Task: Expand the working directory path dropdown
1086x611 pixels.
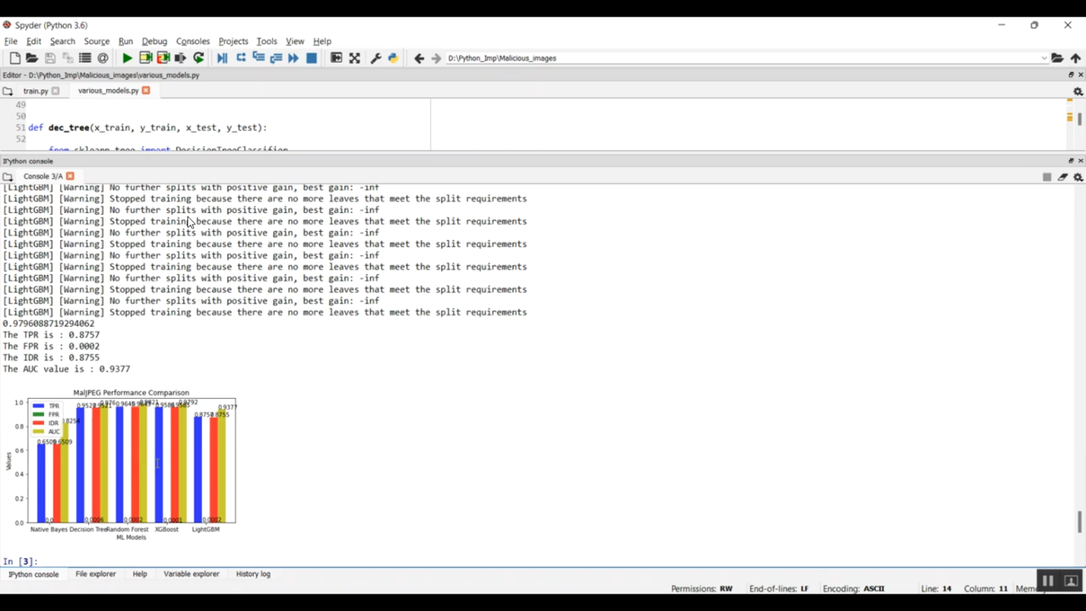Action: point(1044,59)
